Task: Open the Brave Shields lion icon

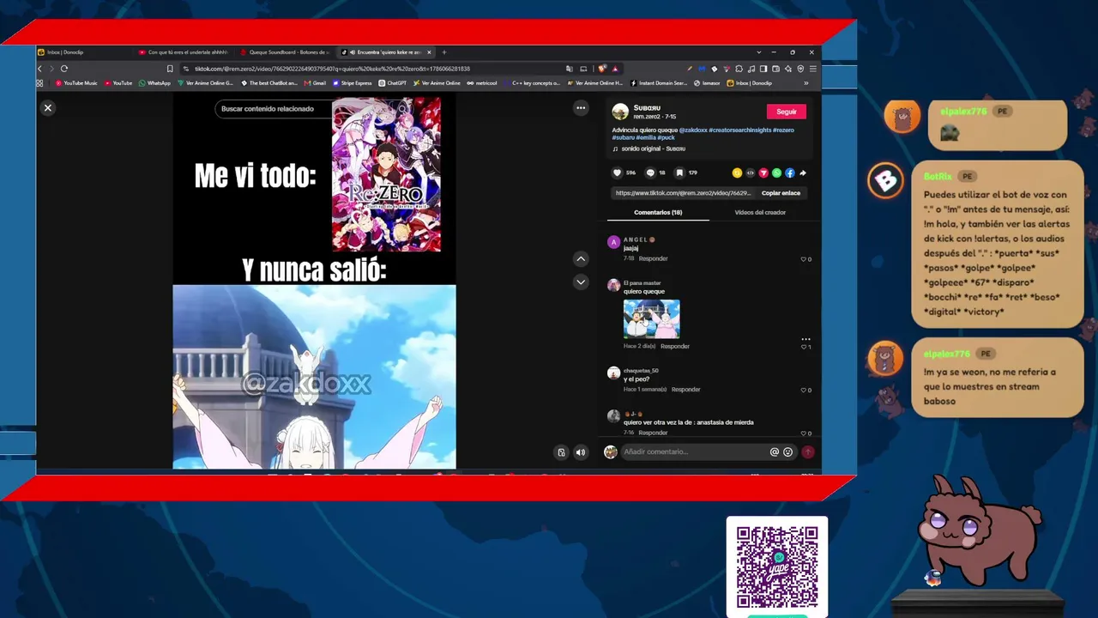Action: (x=603, y=69)
